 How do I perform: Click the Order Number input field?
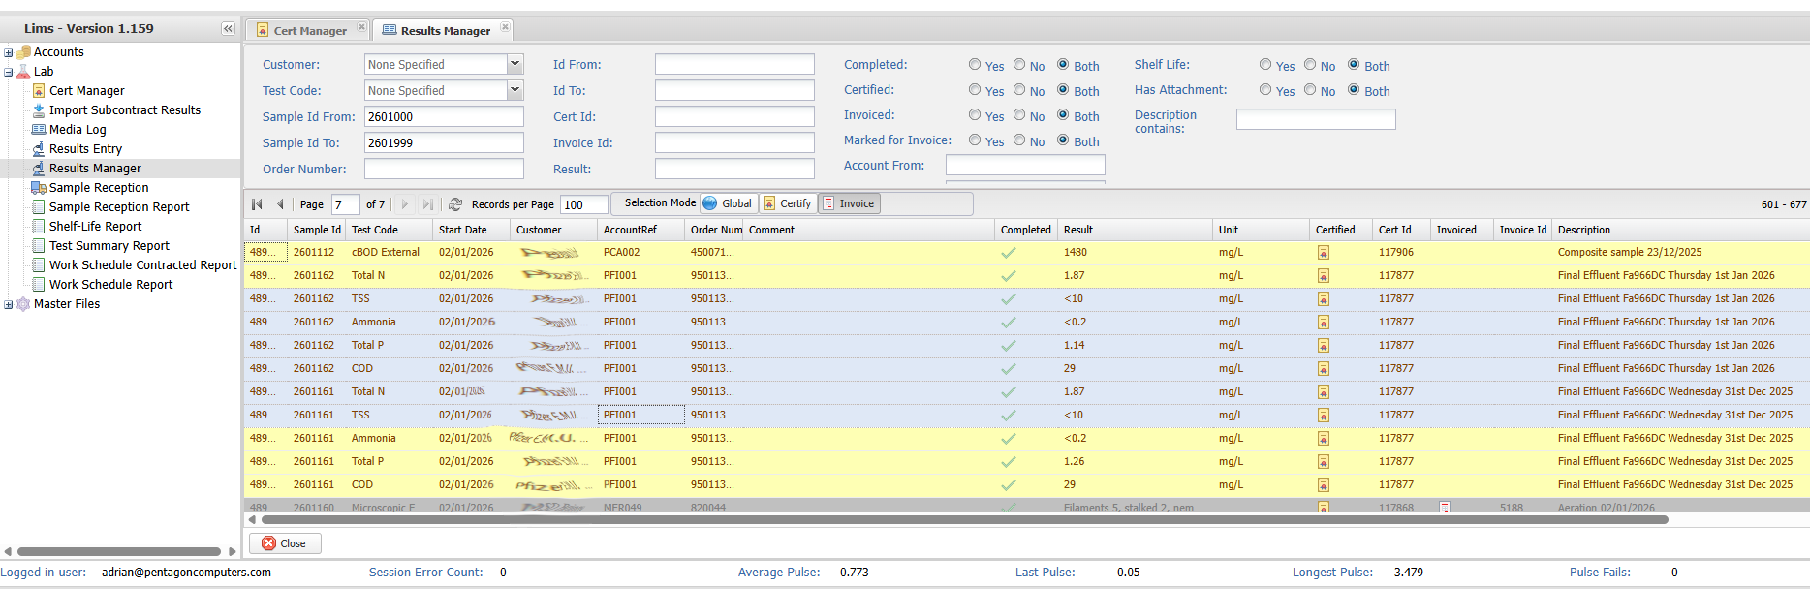[x=444, y=169]
